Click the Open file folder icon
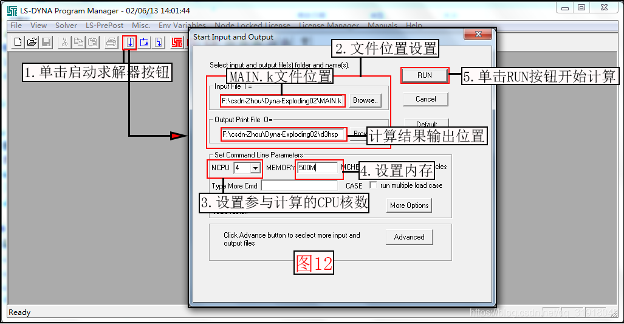This screenshot has height=324, width=624. point(32,42)
